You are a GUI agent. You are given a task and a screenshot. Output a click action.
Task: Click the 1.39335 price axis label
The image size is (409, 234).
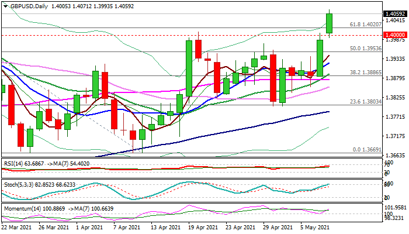pos(396,59)
